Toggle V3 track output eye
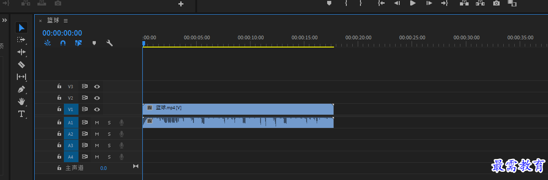This screenshot has width=548, height=180. click(97, 86)
